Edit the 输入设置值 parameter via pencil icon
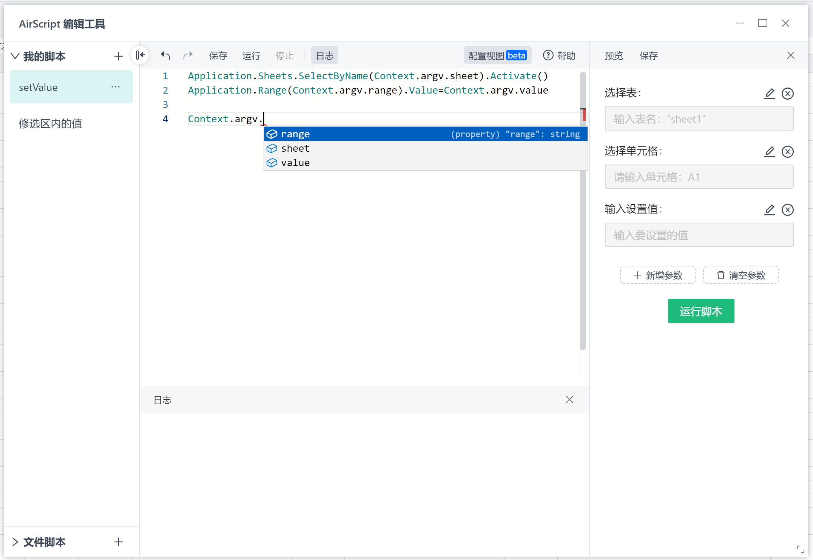813x560 pixels. (x=770, y=210)
